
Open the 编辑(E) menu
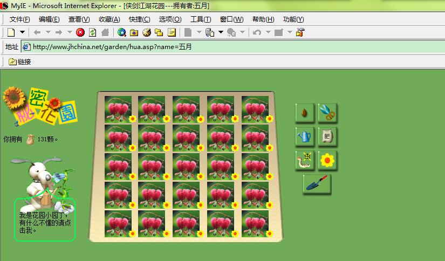coord(49,19)
